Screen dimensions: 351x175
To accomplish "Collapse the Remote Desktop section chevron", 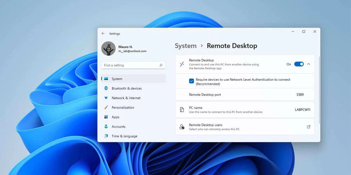I will pyautogui.click(x=309, y=64).
